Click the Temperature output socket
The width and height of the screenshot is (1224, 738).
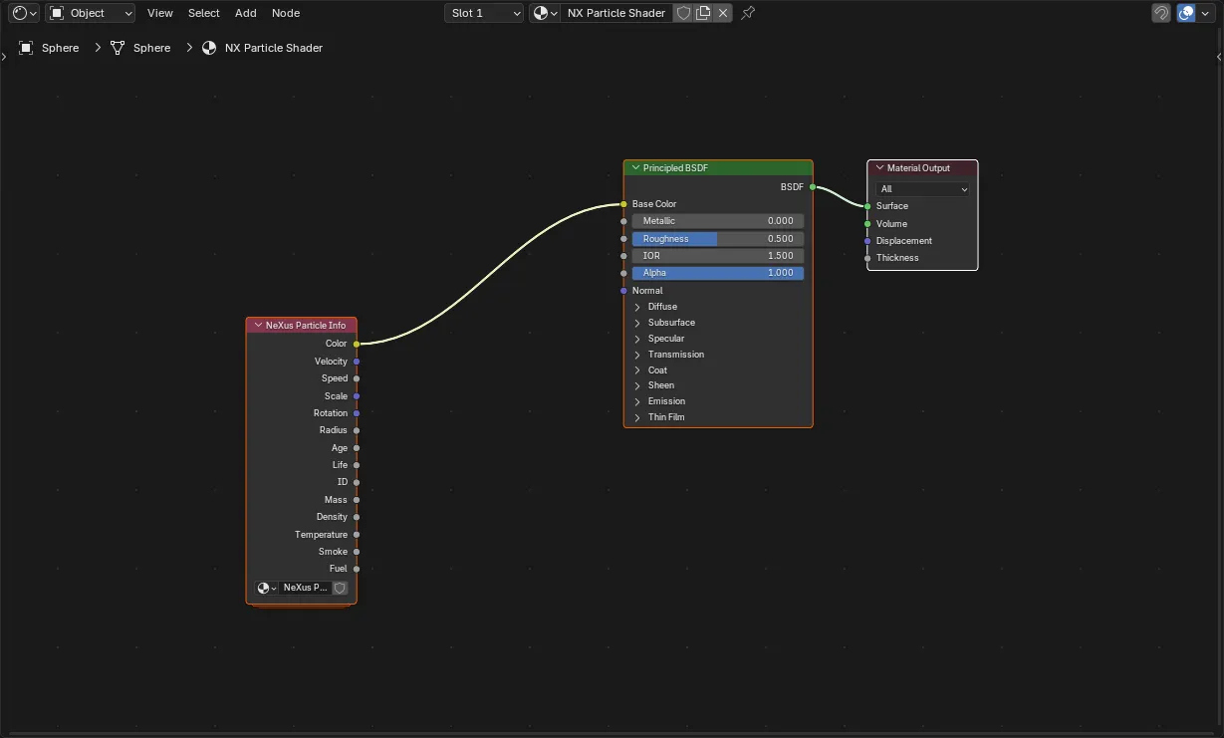(x=357, y=535)
